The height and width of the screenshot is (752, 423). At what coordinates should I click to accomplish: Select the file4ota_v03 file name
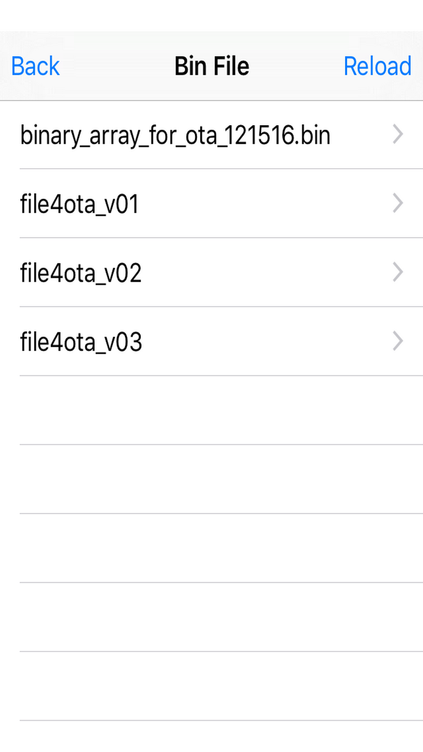pos(81,342)
